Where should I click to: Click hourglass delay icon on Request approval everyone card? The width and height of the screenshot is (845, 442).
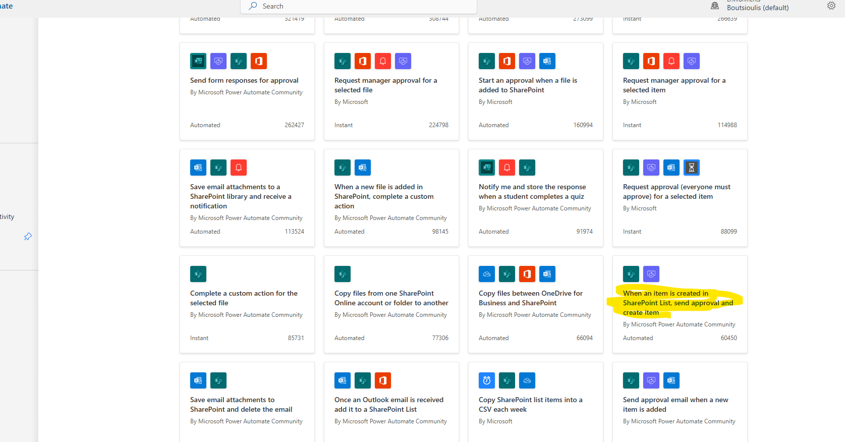pyautogui.click(x=692, y=168)
